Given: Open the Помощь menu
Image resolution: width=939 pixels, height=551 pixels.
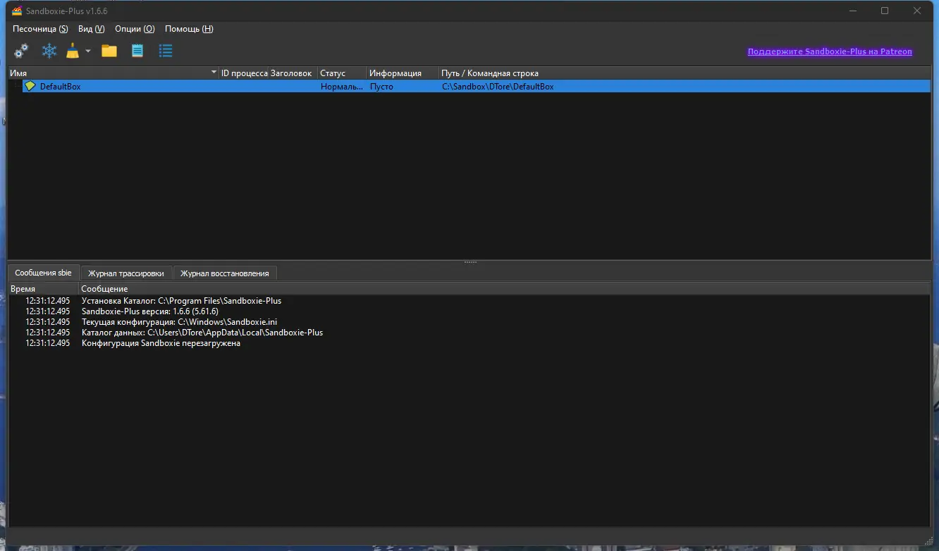Looking at the screenshot, I should click(189, 29).
